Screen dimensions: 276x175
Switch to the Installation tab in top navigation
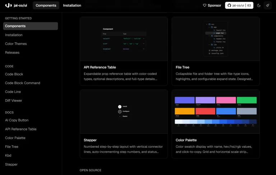tap(72, 5)
